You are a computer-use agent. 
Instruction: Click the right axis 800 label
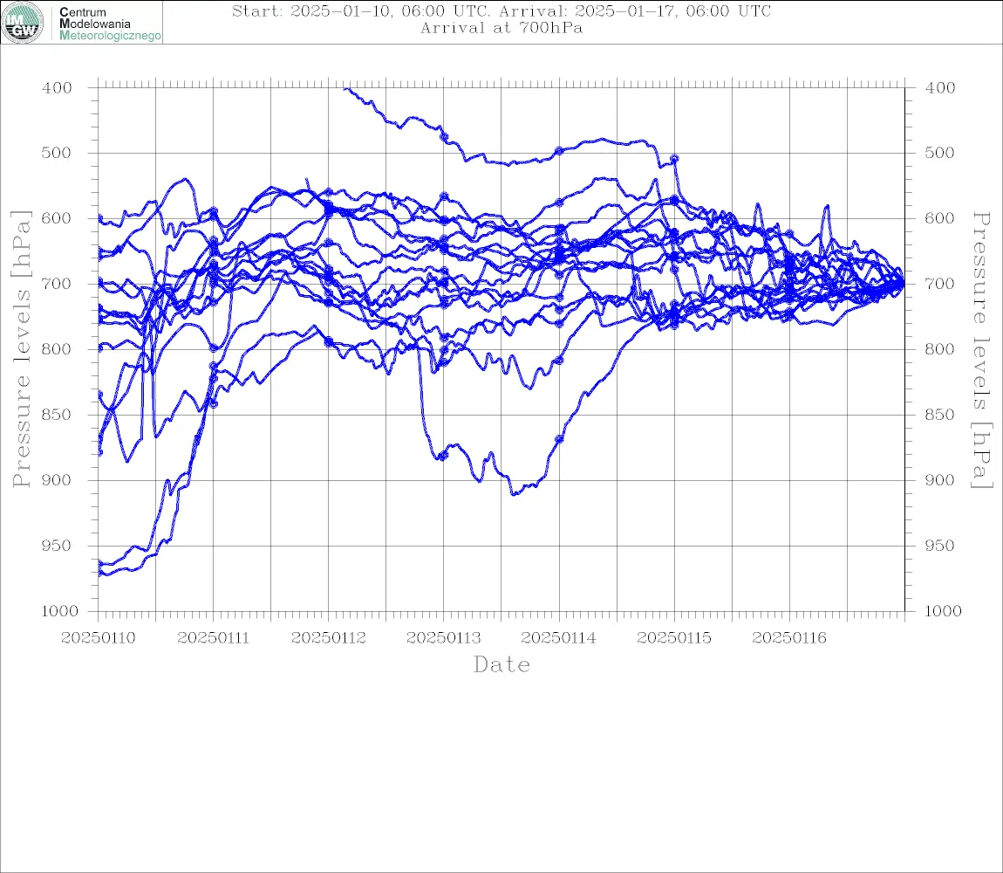(x=940, y=349)
